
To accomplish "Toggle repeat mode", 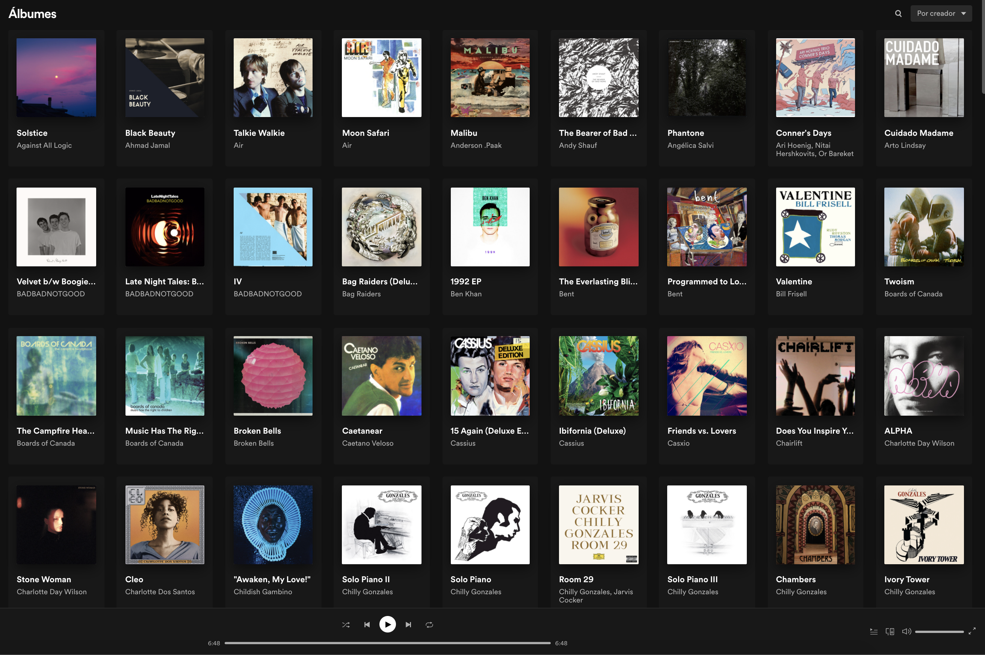I will click(429, 625).
